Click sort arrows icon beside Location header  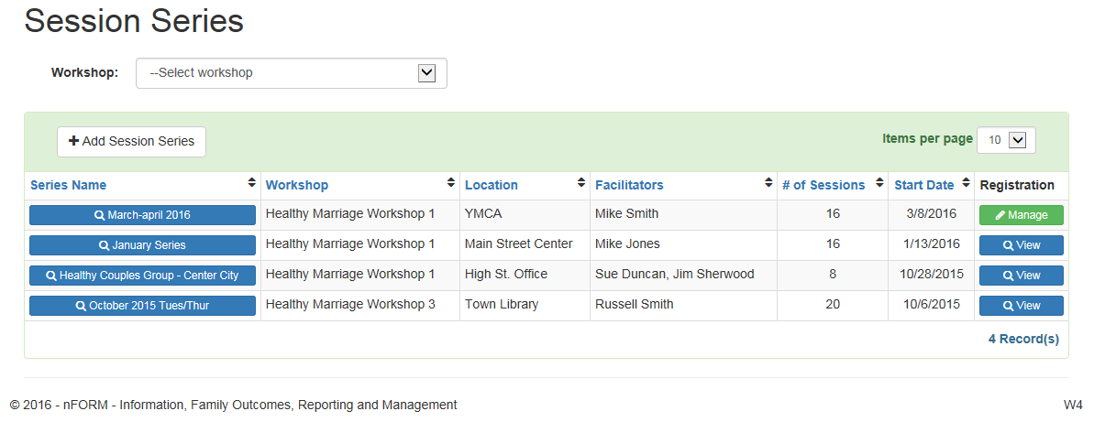(x=581, y=183)
